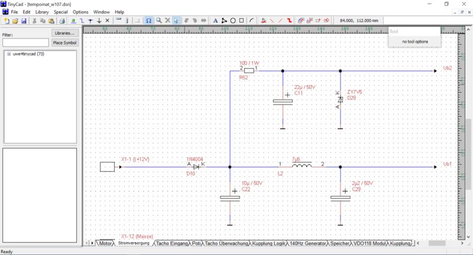Select the Bus name label tool

[x=264, y=21]
